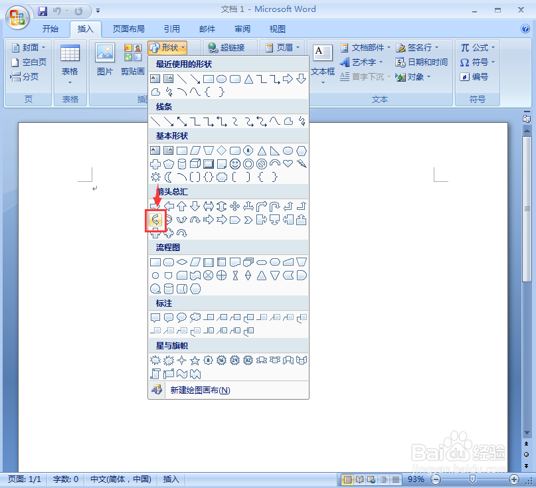Screen dimensions: 536x488
Task: Click the zoom out minus button
Action: [436, 479]
